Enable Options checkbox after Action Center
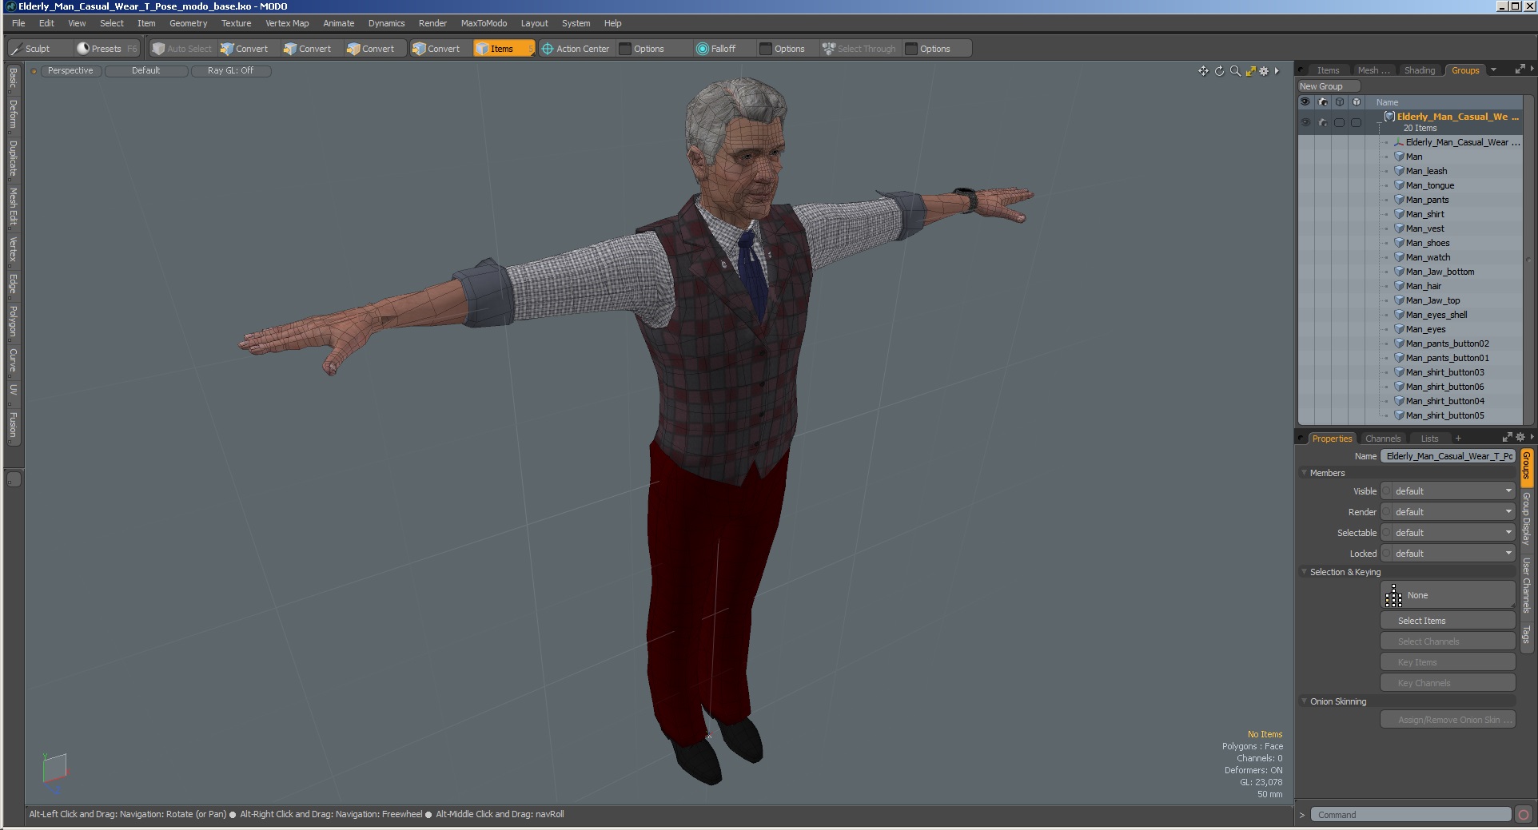 (x=625, y=49)
